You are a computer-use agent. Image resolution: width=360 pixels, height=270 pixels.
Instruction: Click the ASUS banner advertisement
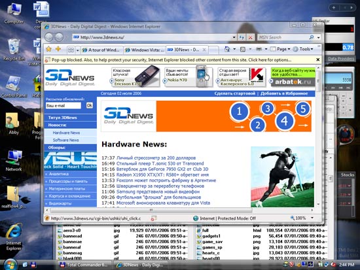point(70,160)
